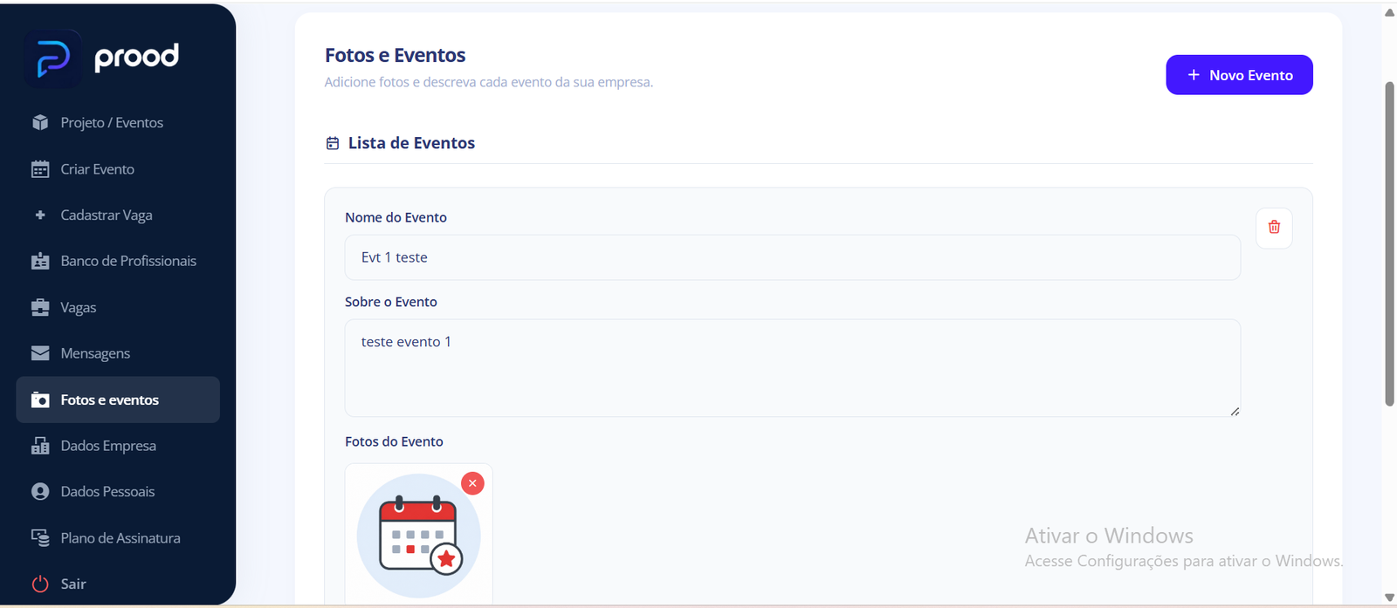Click the Nome do Evento input field
Screen dimensions: 1397x608
click(792, 257)
